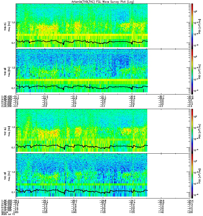This screenshot has height=216, width=203.
Task: Click the 'THB B⊥ freq [Hz]' axis label
Action: (x=7, y=26)
